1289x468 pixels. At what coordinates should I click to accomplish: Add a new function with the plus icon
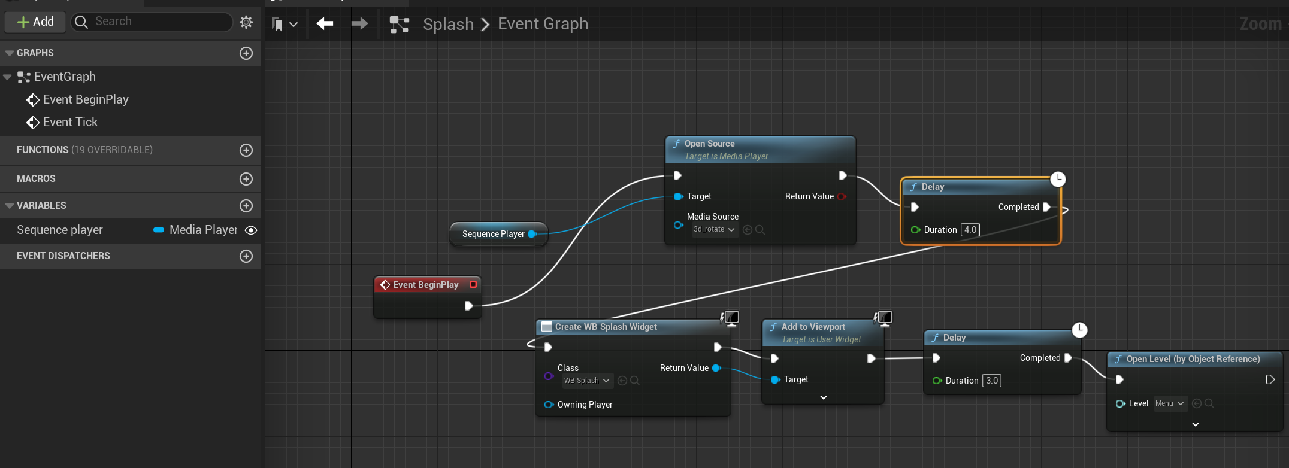[x=246, y=150]
